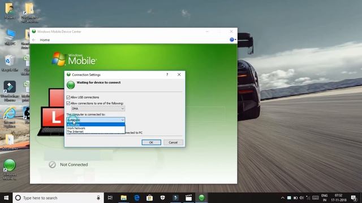Viewport: 362px width, 203px height.
Task: Collapse the Automatic network combo box
Action: [x=96, y=120]
